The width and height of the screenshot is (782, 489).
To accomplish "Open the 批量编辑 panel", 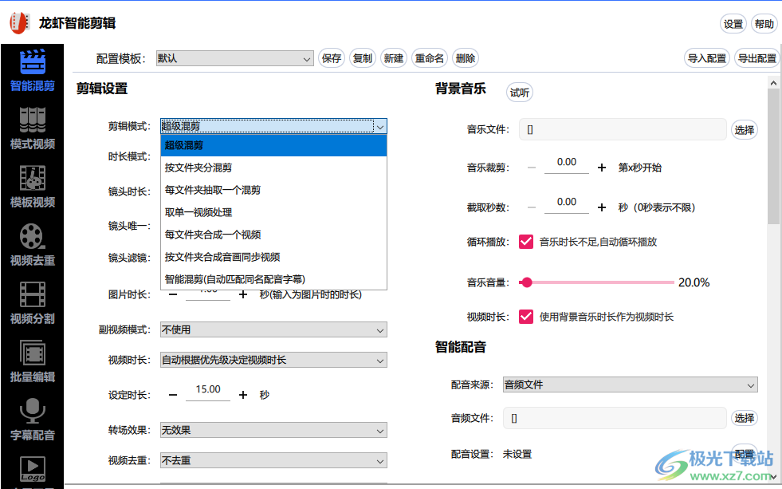I will coord(32,359).
